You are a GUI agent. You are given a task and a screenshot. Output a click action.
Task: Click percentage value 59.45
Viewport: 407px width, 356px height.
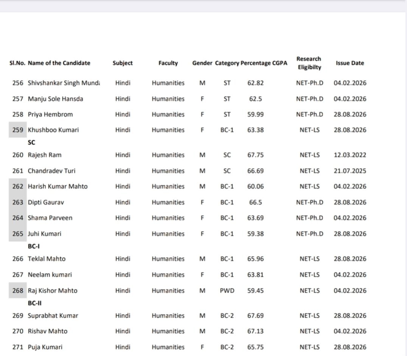click(x=255, y=290)
